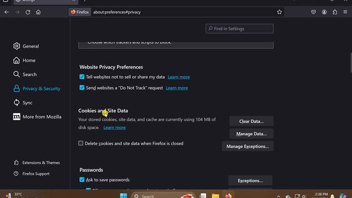
Task: Open the Extensions puzzle icon in toolbar
Action: click(x=335, y=12)
